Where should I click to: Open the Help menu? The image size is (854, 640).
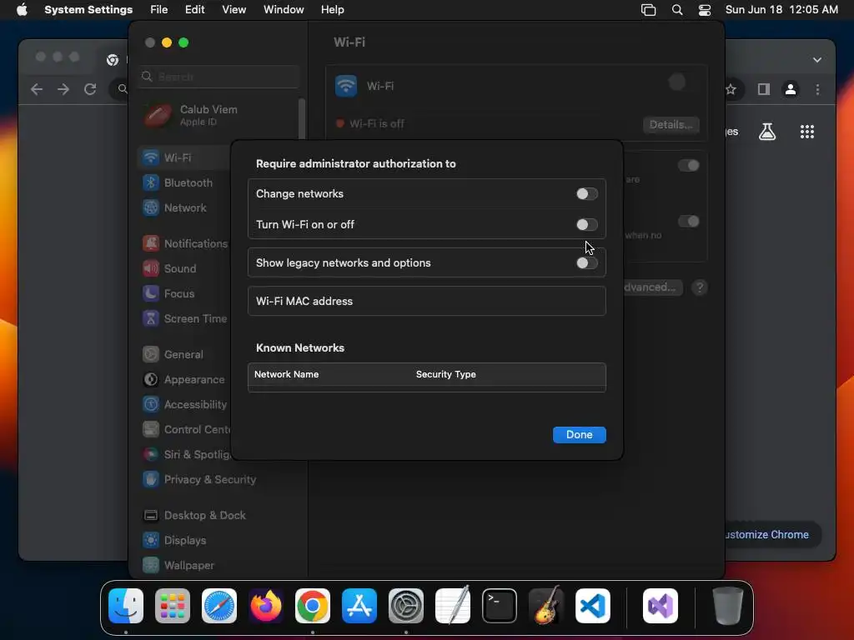point(332,10)
